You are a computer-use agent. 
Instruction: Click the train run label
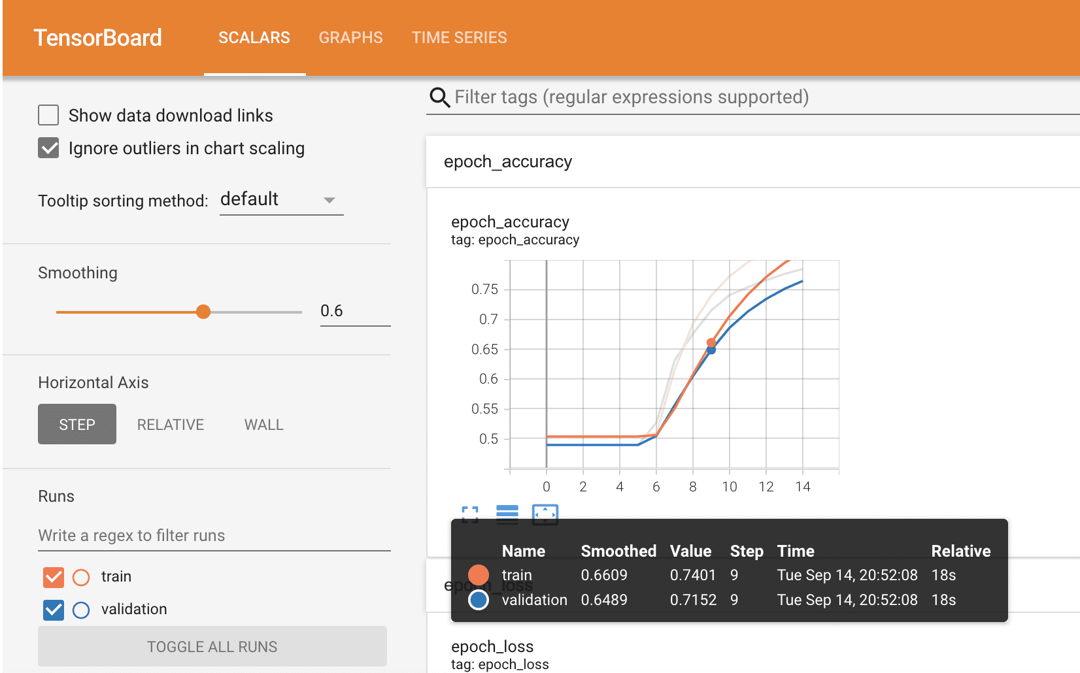click(116, 577)
